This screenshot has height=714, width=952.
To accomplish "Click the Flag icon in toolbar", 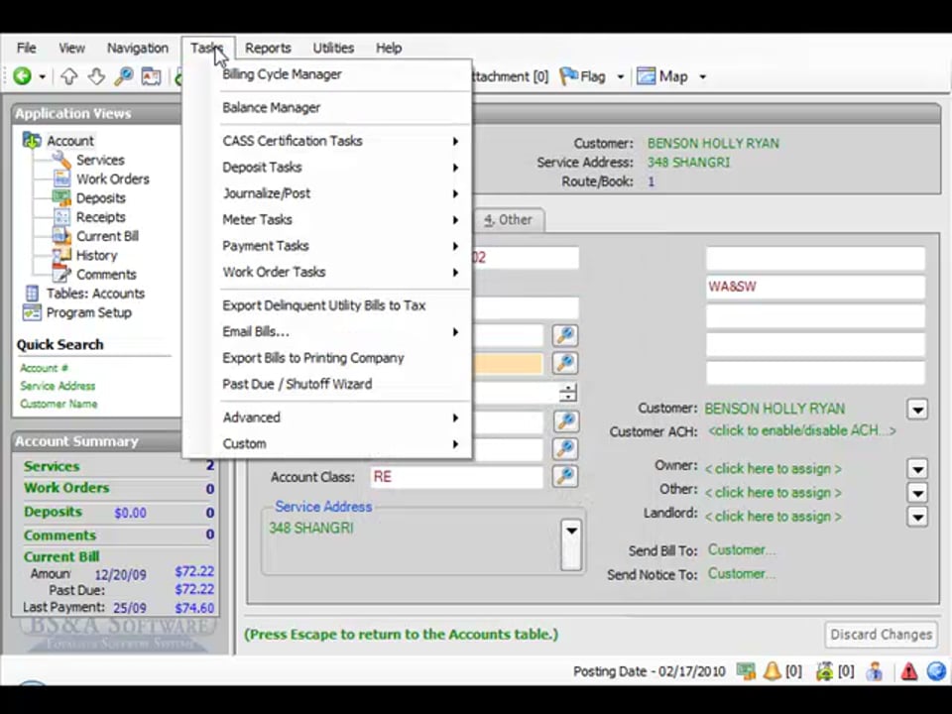I will point(568,76).
